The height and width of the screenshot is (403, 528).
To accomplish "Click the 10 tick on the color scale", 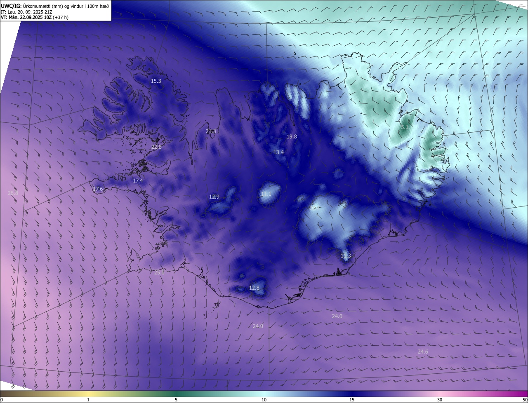I will (x=264, y=400).
